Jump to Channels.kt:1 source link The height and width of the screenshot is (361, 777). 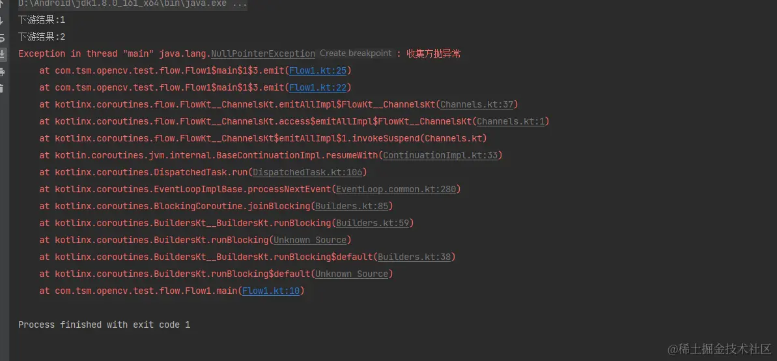[x=511, y=121]
